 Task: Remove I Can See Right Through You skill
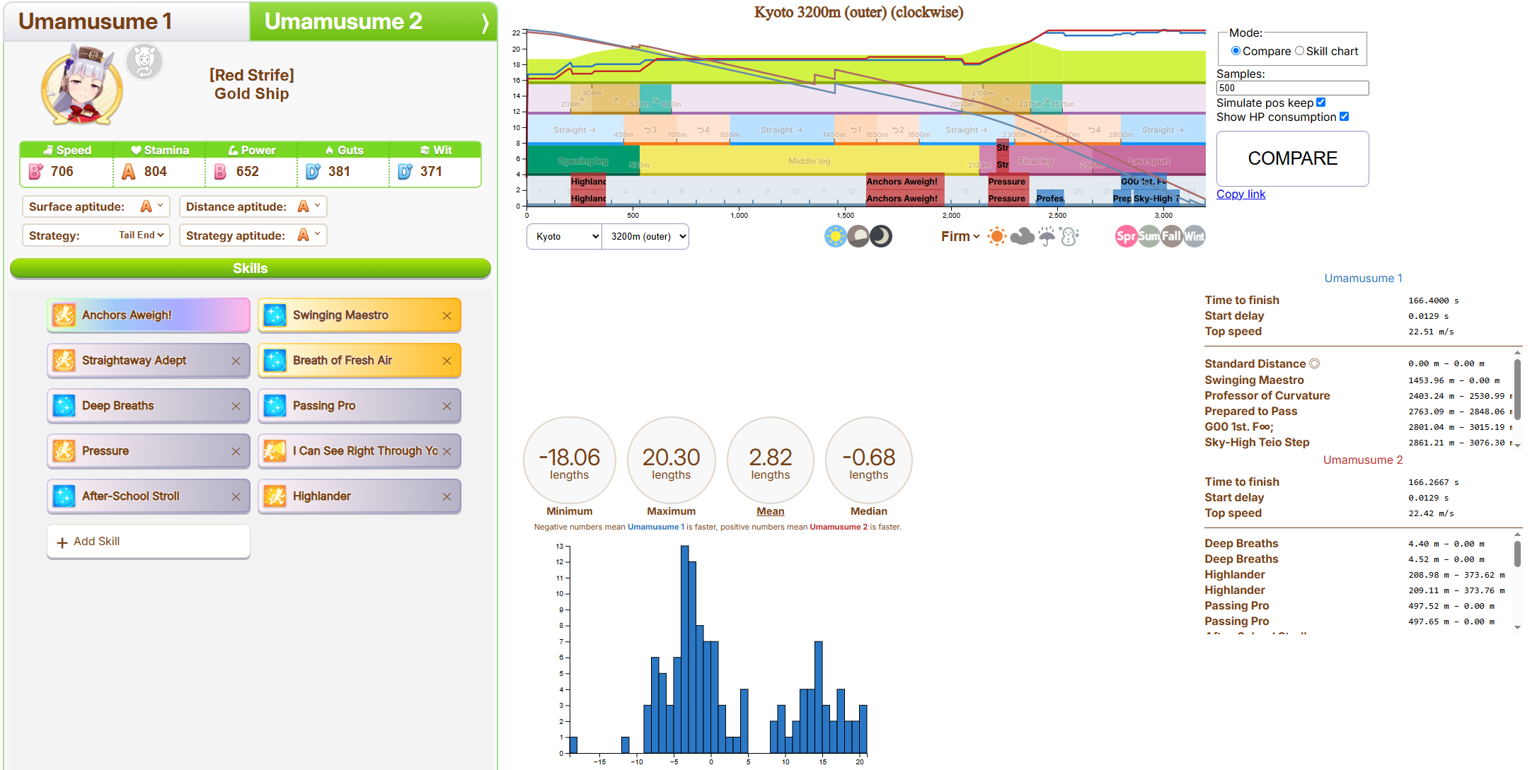click(447, 452)
